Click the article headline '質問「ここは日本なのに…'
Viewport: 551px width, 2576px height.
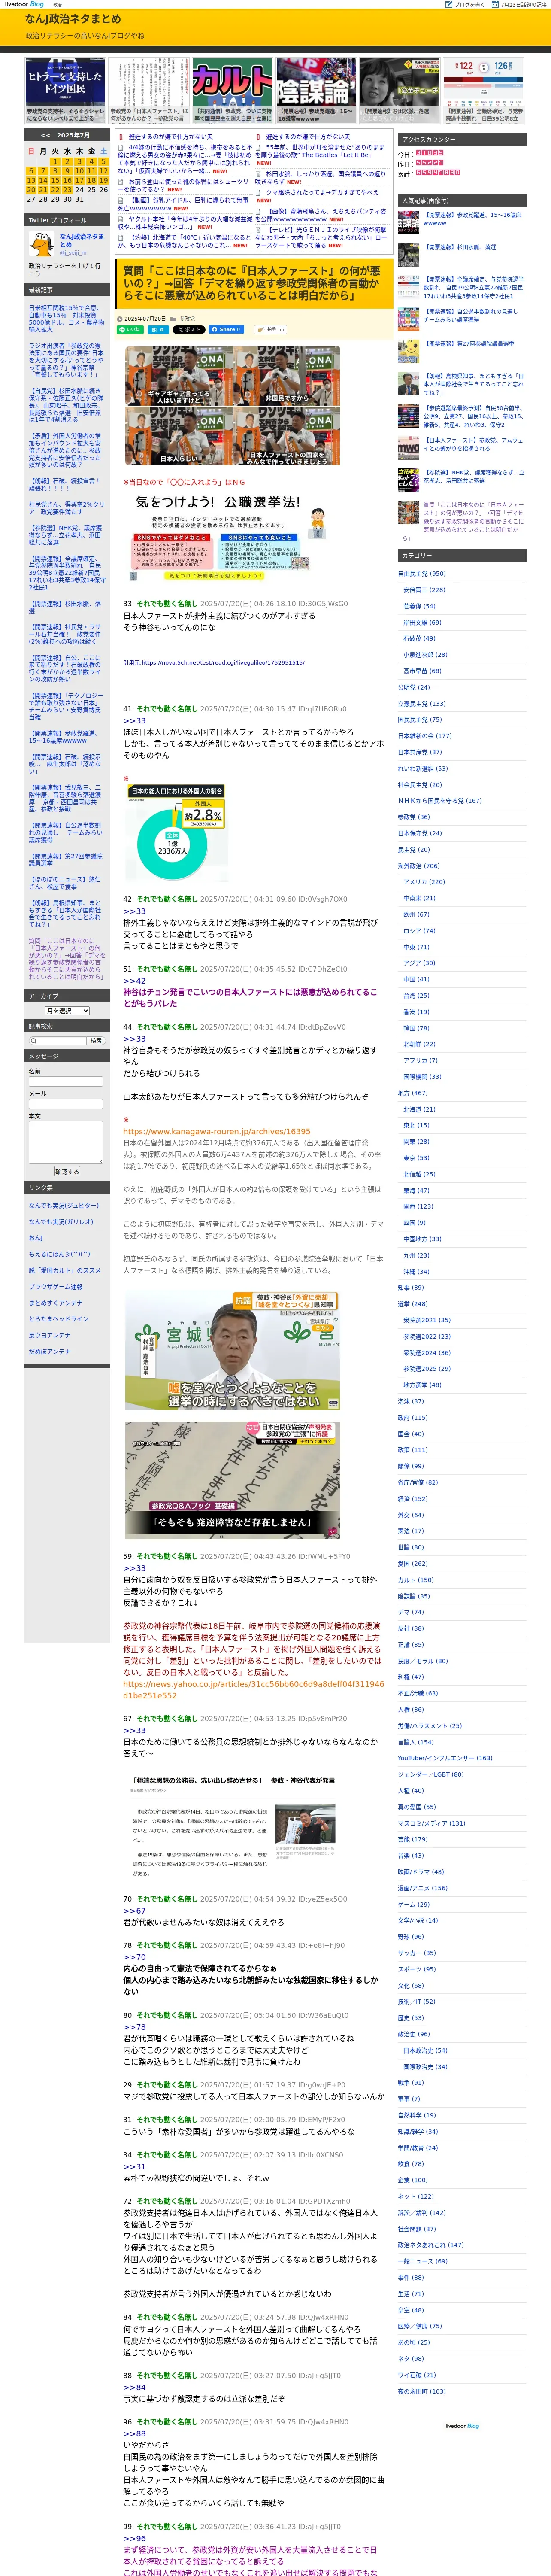pyautogui.click(x=251, y=283)
